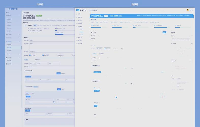The width and height of the screenshot is (200, 127).
Task: Click the blue edit button beside 基本信息
Action: (x=164, y=32)
